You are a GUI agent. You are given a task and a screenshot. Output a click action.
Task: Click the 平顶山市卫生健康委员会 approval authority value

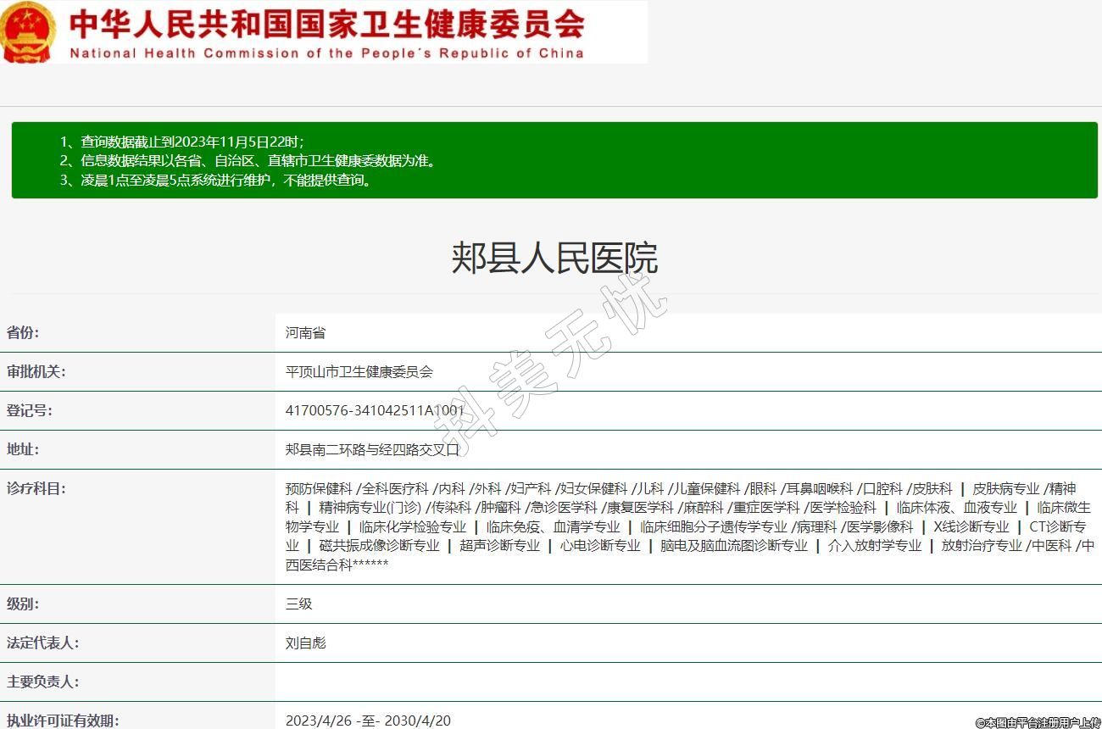click(359, 371)
